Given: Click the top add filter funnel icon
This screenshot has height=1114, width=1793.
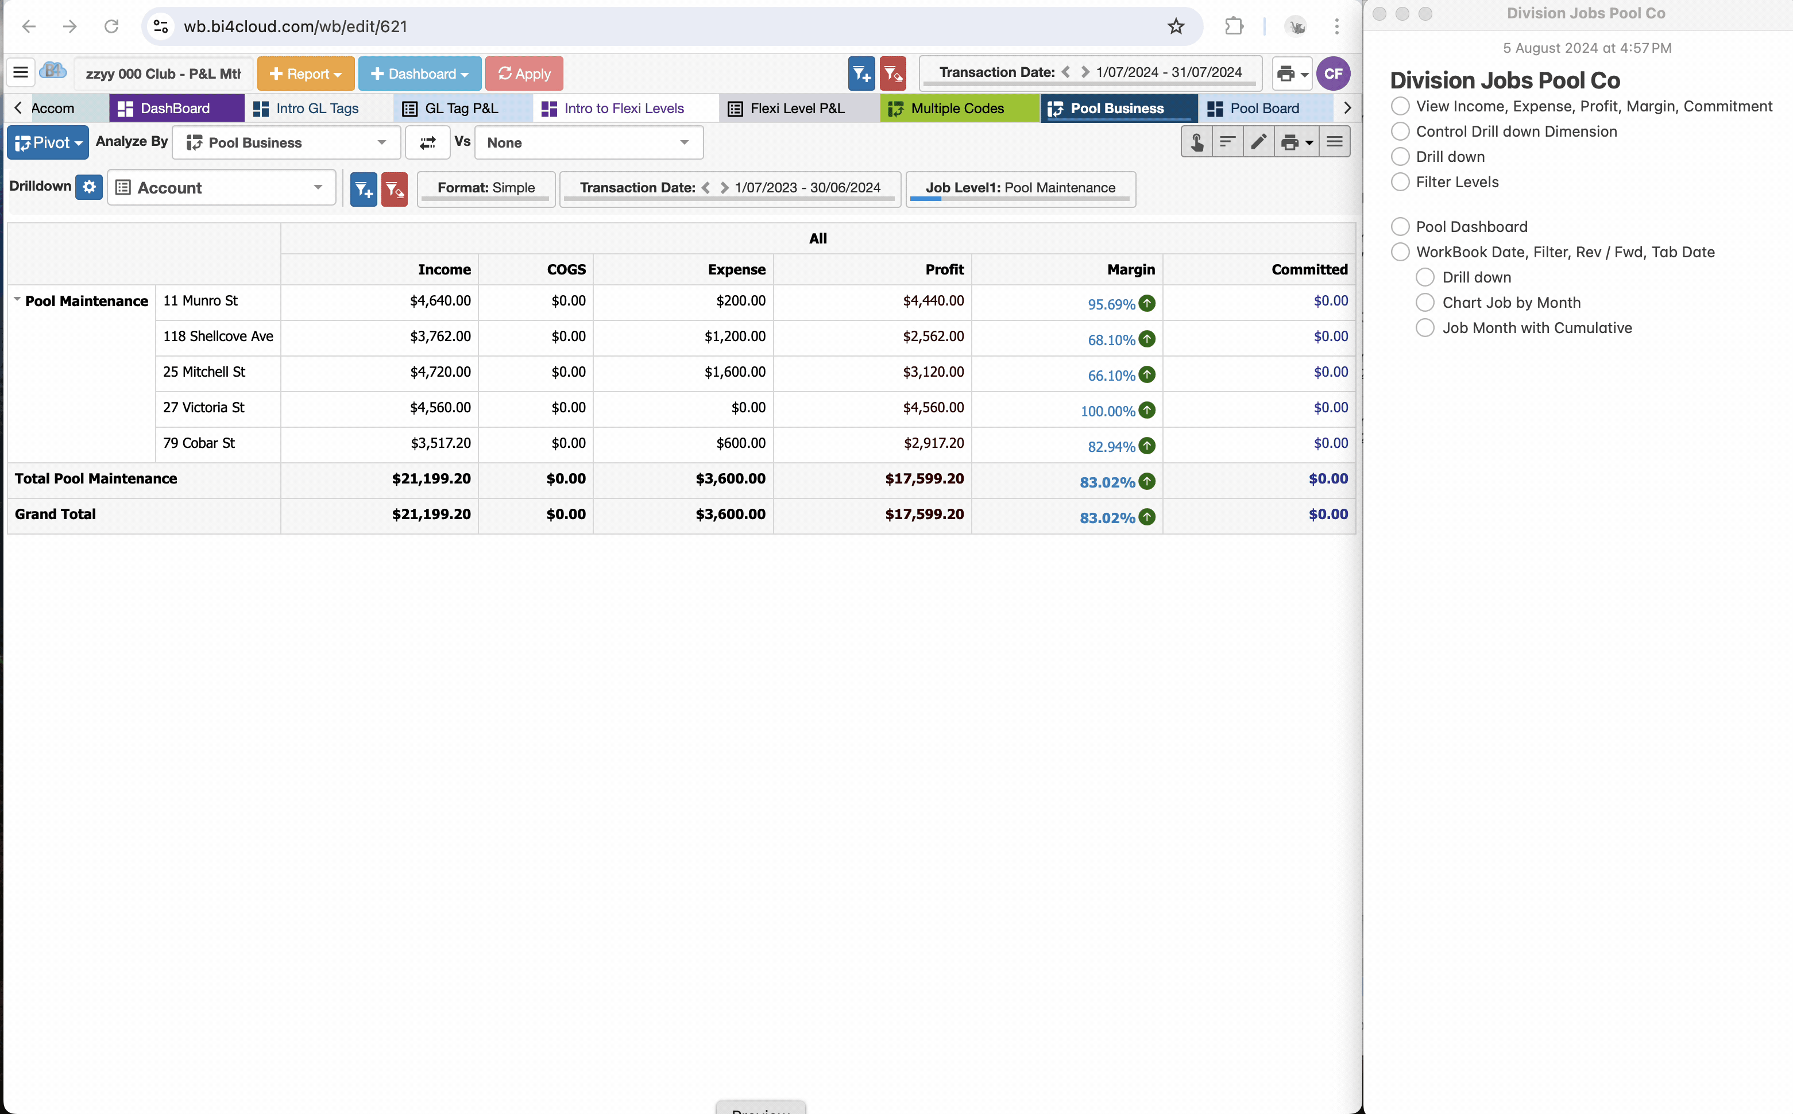Looking at the screenshot, I should pos(861,73).
